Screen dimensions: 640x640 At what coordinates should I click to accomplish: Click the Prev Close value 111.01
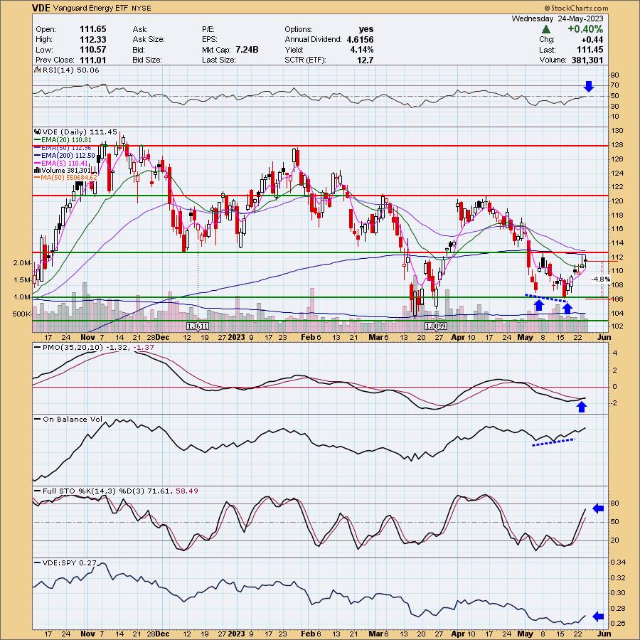pyautogui.click(x=92, y=60)
